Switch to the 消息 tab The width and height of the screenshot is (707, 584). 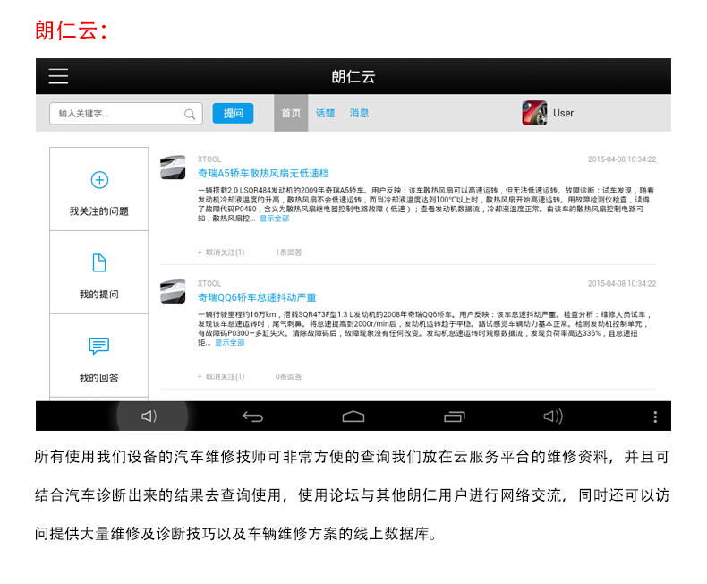(359, 113)
